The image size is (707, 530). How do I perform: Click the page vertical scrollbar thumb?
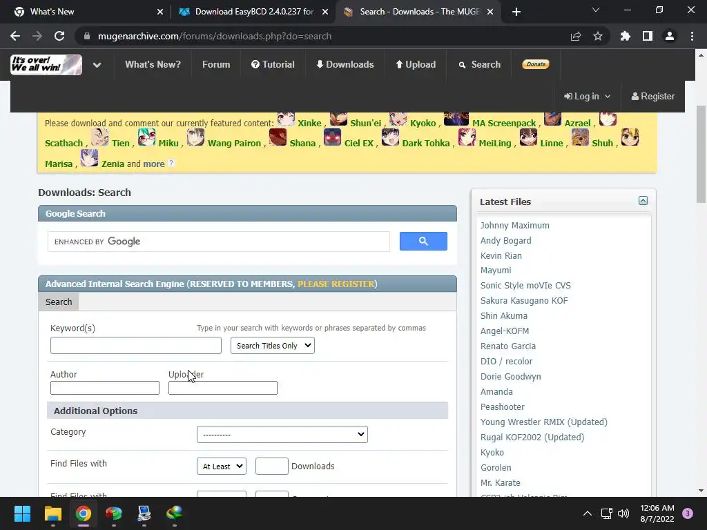point(701,154)
